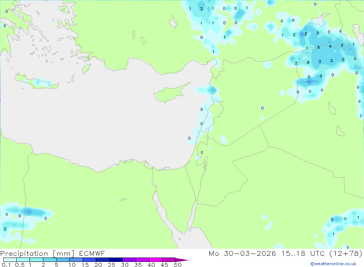Screen dimensions: 364x267
Task: Click the legend label '0.1'
Action: (x=6, y=265)
